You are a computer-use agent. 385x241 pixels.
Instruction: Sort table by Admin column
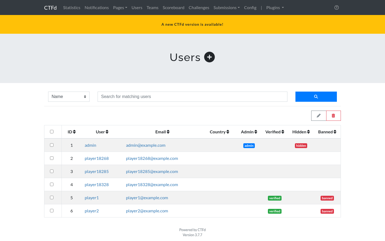pos(249,132)
